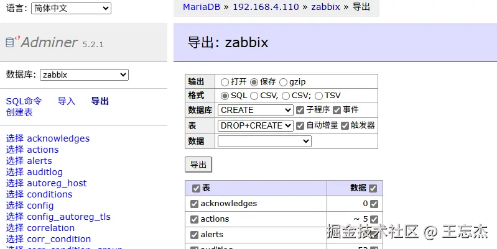Uncheck the acknowledges table checkbox
This screenshot has width=497, height=249.
[x=194, y=204]
